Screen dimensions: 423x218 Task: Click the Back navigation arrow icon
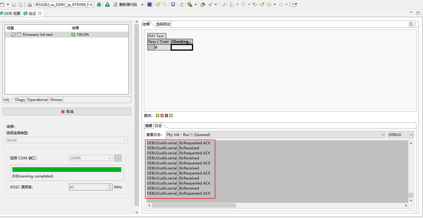click(269, 5)
